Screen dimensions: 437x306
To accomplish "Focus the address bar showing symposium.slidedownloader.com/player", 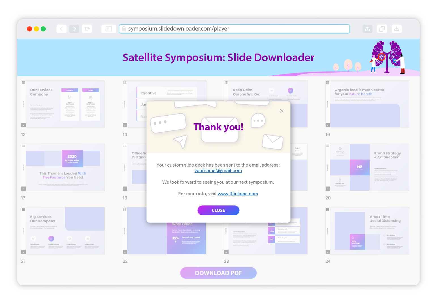I will pyautogui.click(x=235, y=29).
